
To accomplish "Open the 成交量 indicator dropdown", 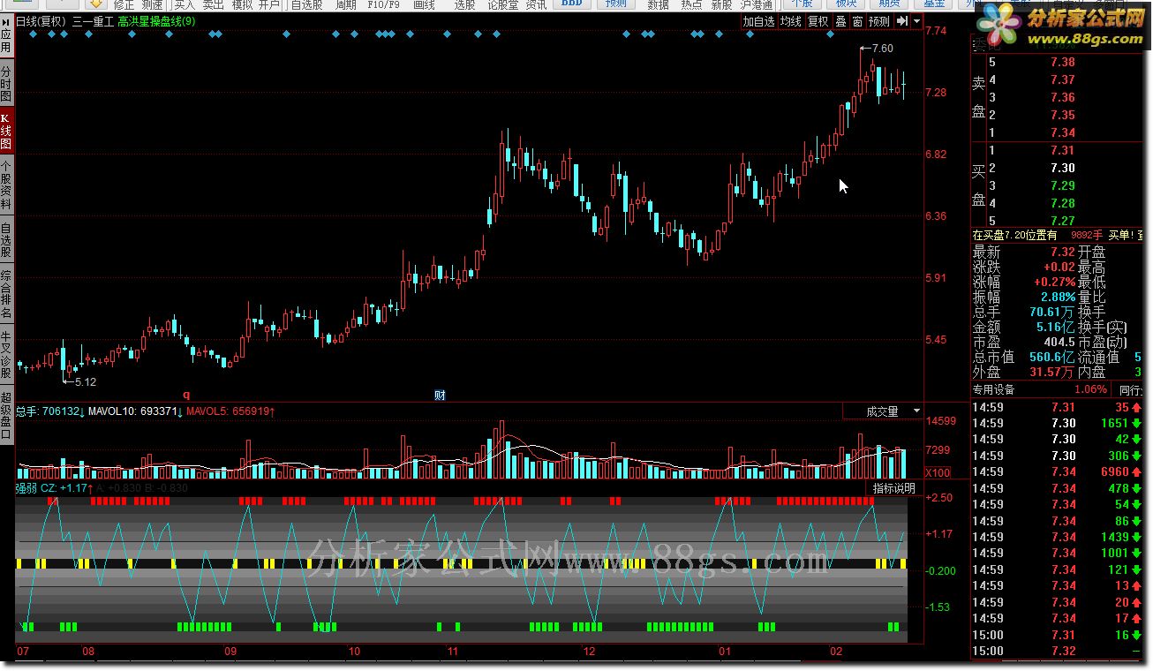I will pos(883,411).
